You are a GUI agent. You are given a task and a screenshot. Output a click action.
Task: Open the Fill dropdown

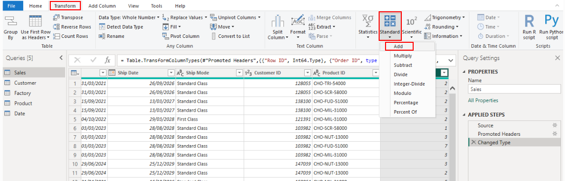[172, 27]
